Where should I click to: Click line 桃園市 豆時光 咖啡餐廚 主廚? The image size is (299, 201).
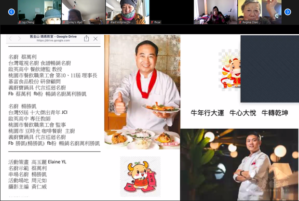click(x=42, y=131)
